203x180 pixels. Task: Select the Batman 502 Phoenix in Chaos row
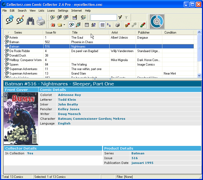pos(99,42)
